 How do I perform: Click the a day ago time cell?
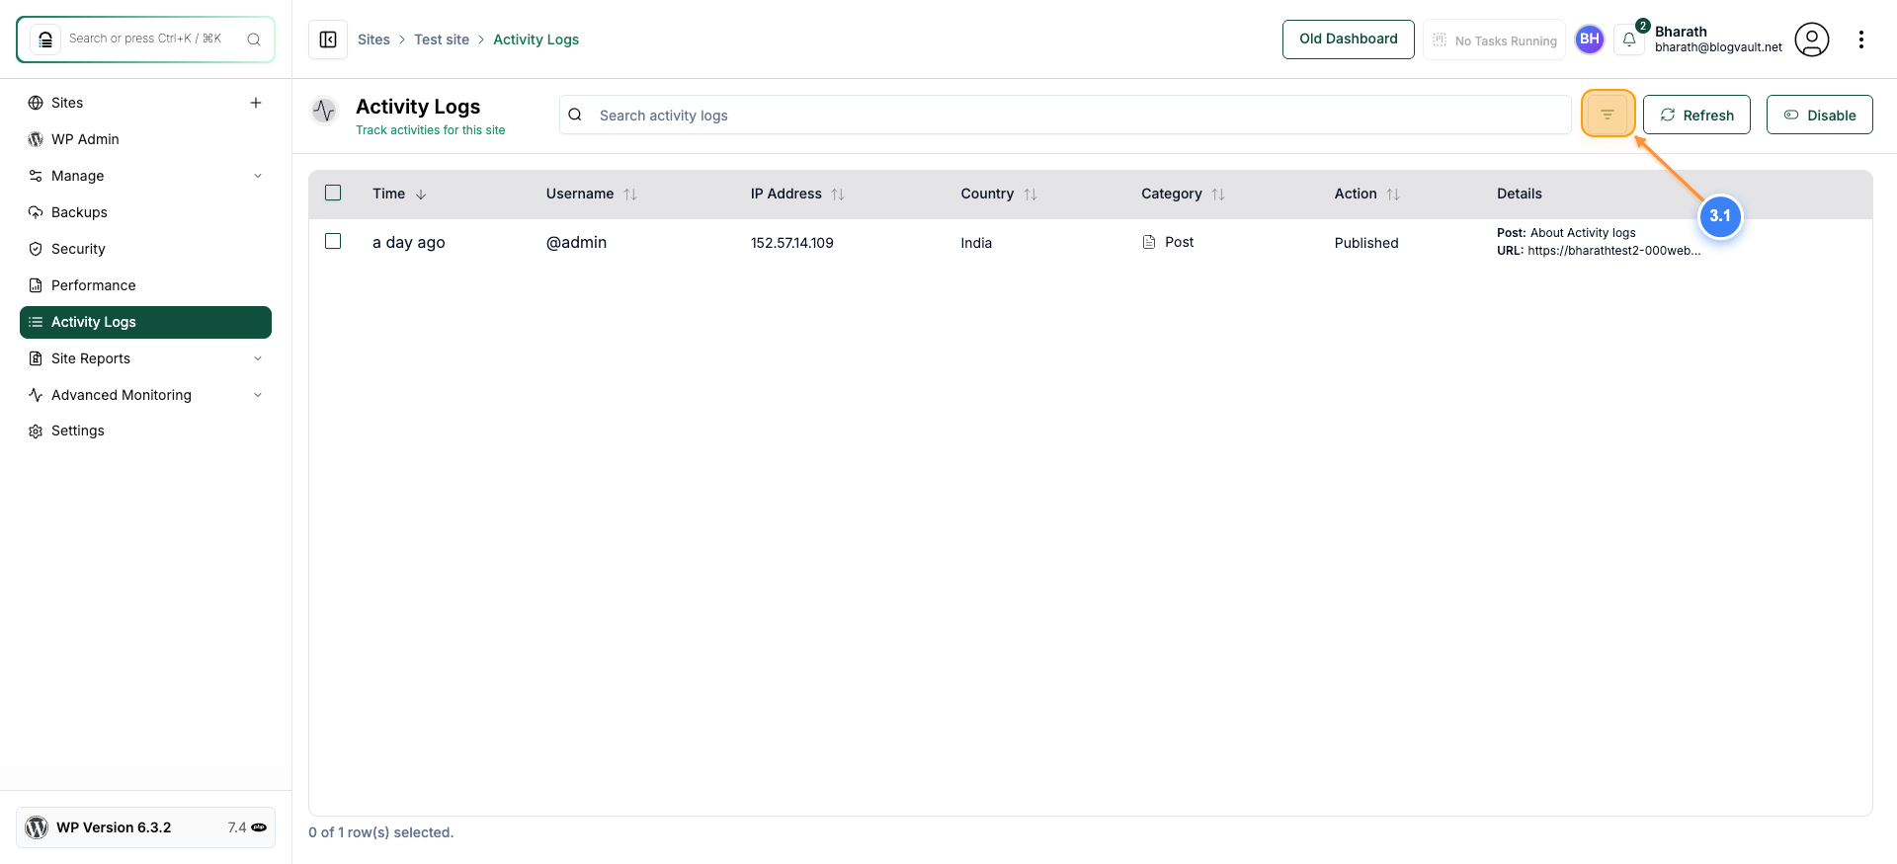408,242
